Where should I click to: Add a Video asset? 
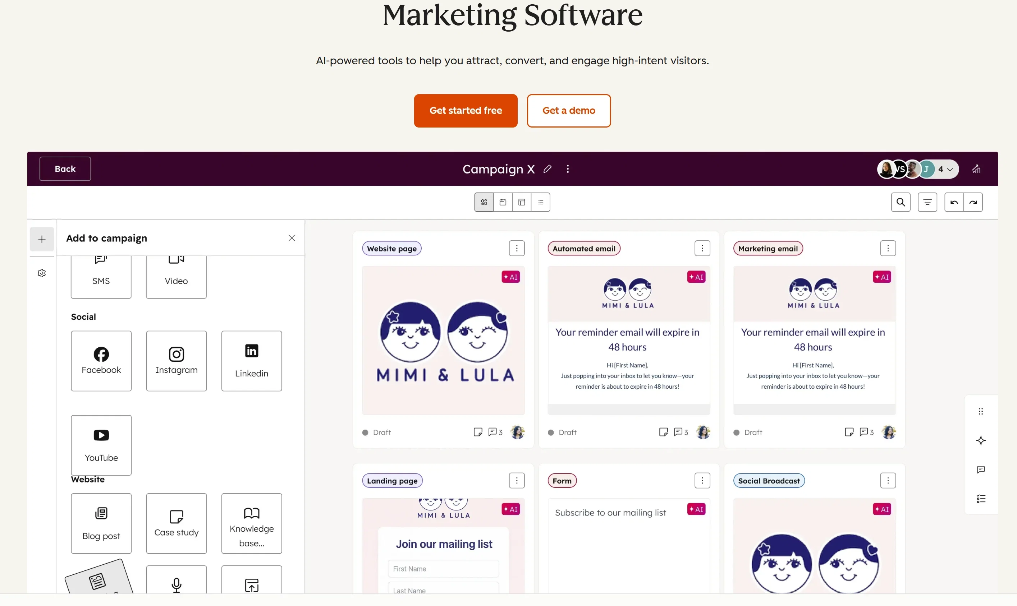[176, 277]
